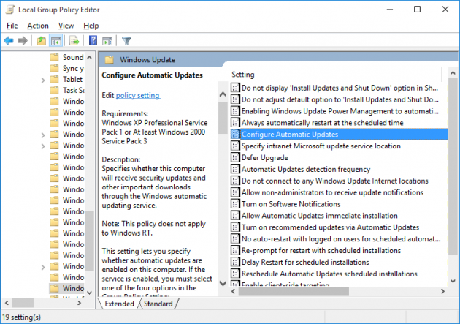The width and height of the screenshot is (460, 324).
Task: Click icon beside Delay Restart for scheduled installations
Action: (x=235, y=262)
